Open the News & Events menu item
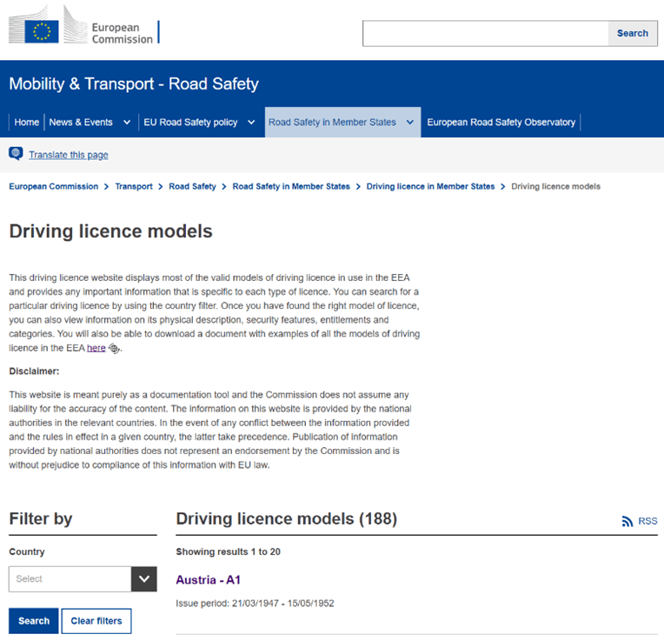The height and width of the screenshot is (641, 664). coord(81,123)
